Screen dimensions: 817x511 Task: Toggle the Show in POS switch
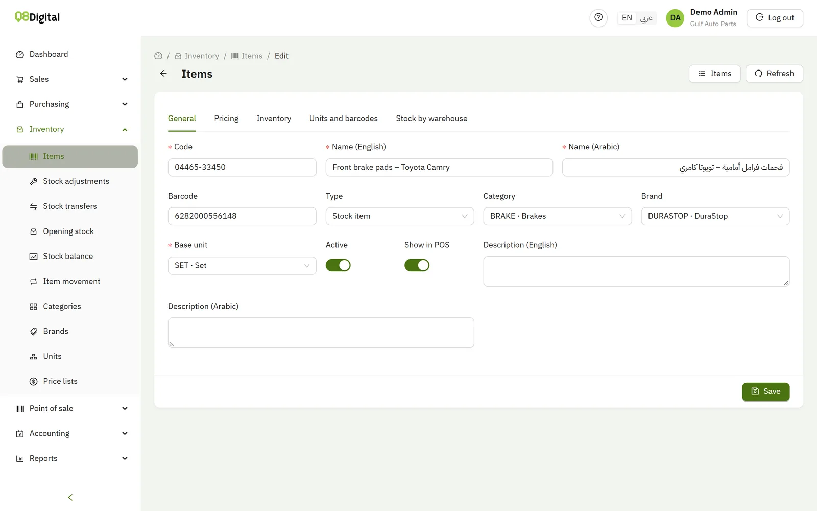417,265
